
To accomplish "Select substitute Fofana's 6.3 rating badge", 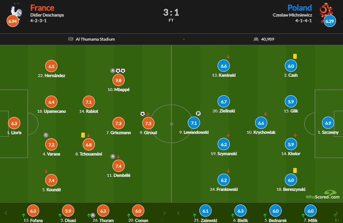I will click(33, 211).
